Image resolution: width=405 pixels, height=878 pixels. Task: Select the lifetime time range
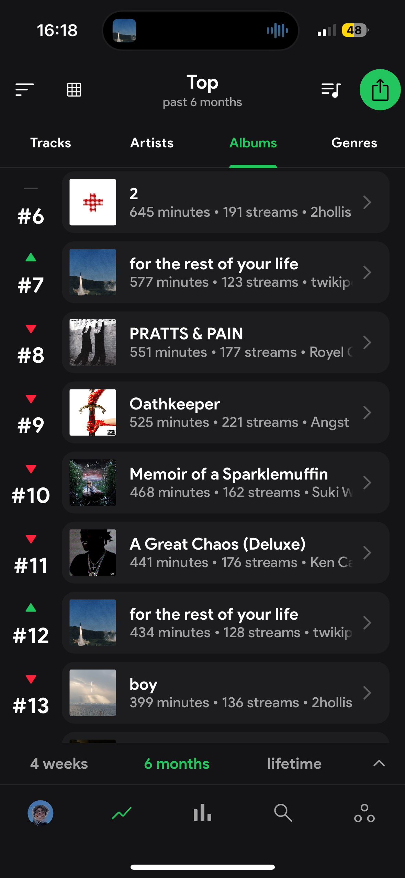tap(294, 764)
